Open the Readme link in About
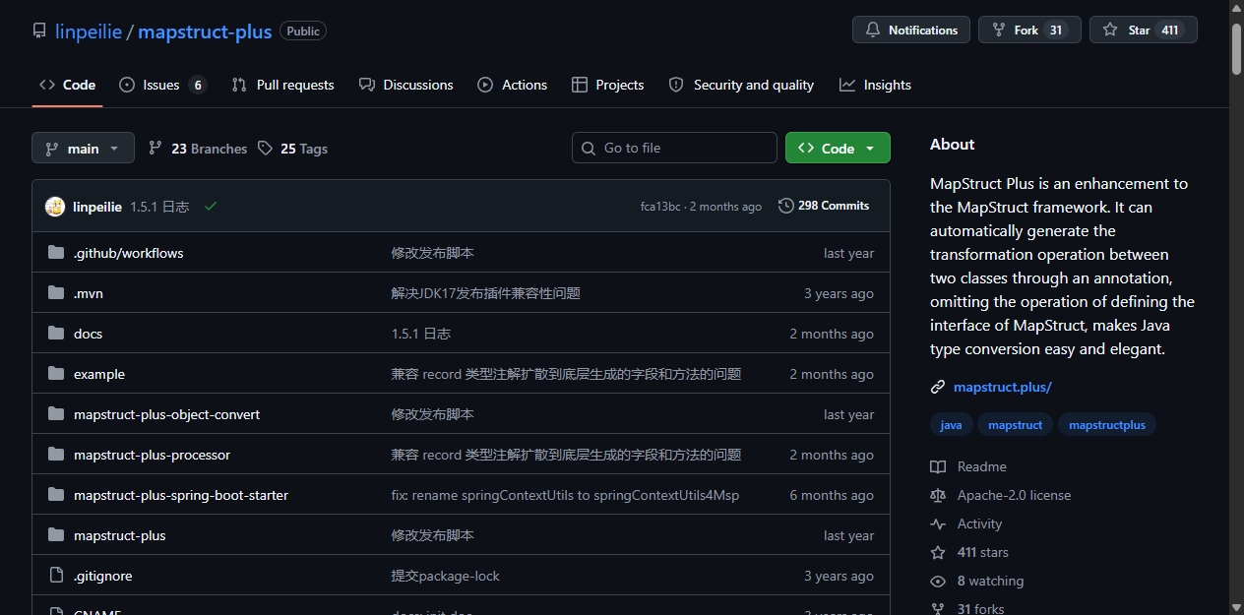Screen dimensions: 1244x615 (x=968, y=466)
